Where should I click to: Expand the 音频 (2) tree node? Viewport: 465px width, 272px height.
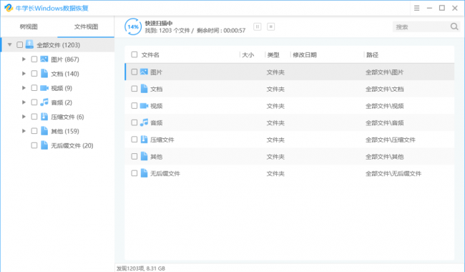[24, 102]
